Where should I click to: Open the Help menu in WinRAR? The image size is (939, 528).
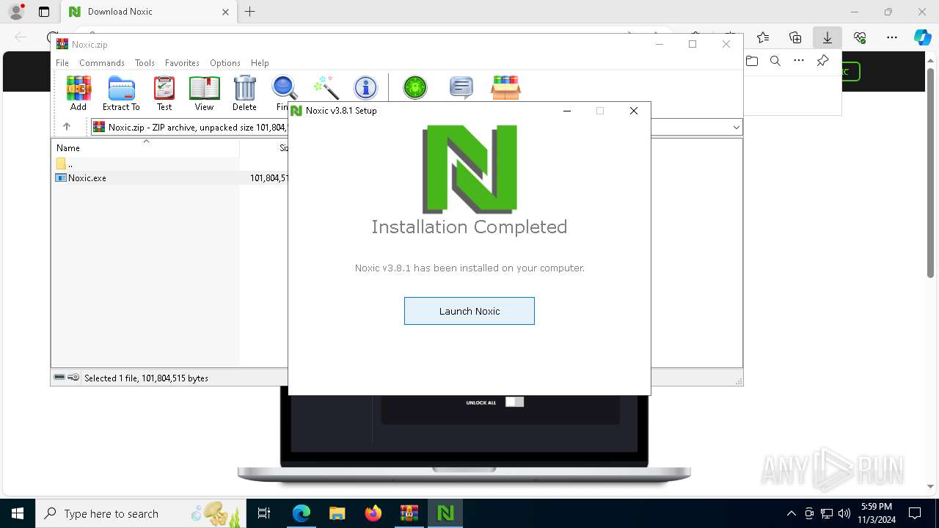point(260,63)
